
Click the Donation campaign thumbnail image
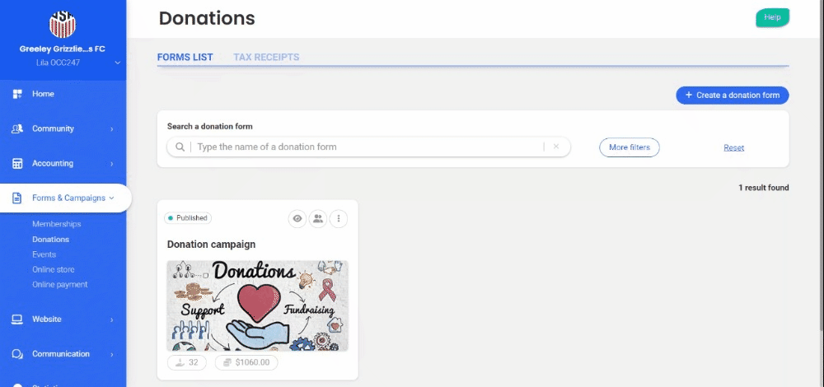click(257, 305)
